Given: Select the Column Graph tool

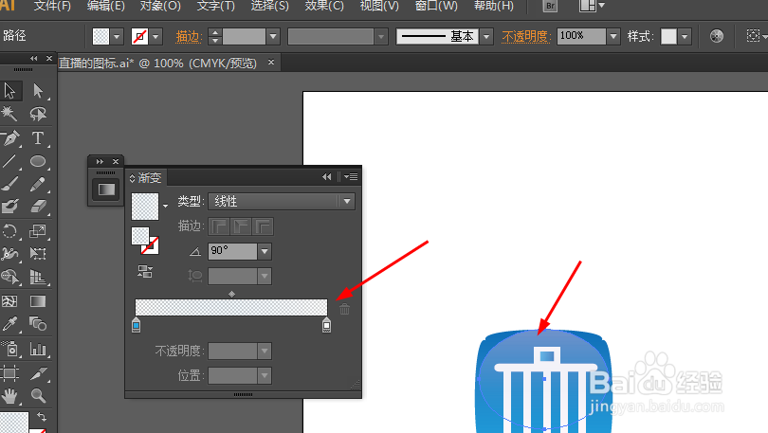Looking at the screenshot, I should tap(38, 349).
